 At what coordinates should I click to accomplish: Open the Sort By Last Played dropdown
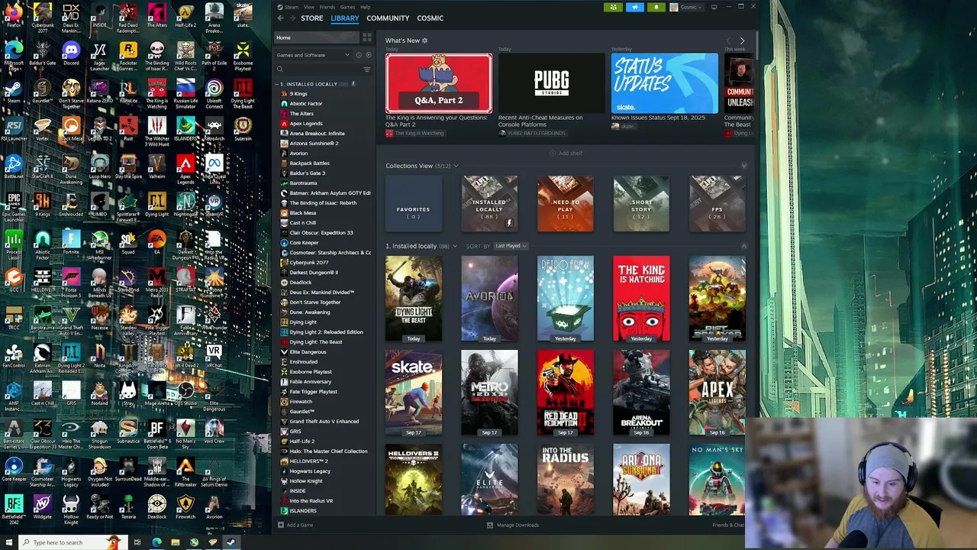510,246
